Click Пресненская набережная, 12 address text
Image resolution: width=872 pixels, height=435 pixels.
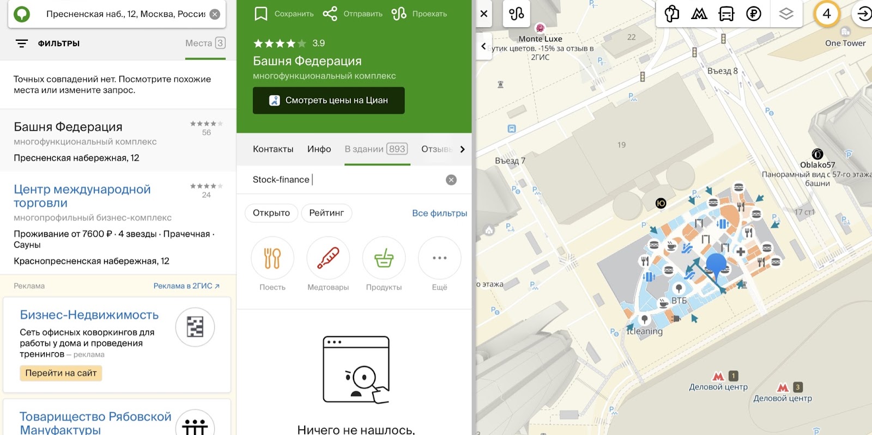76,158
